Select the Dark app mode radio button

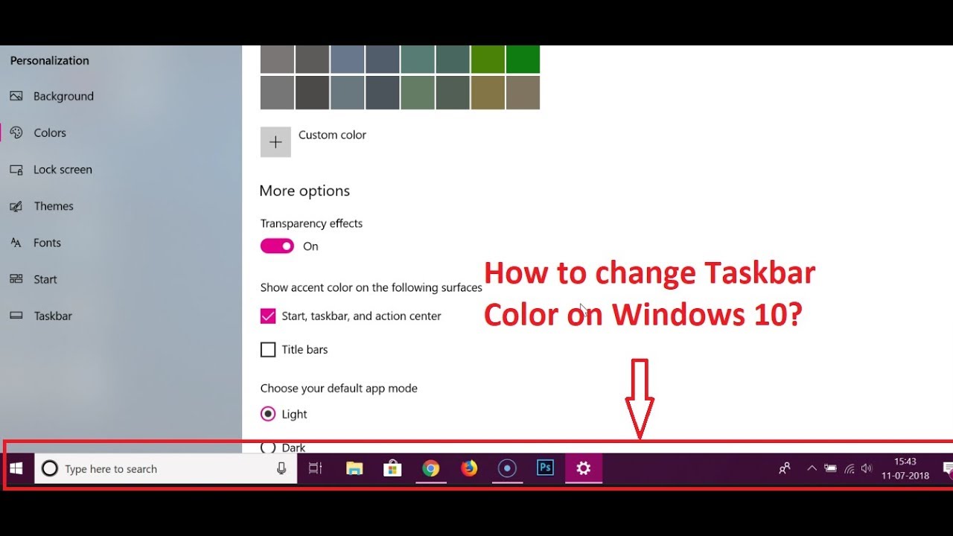tap(268, 447)
